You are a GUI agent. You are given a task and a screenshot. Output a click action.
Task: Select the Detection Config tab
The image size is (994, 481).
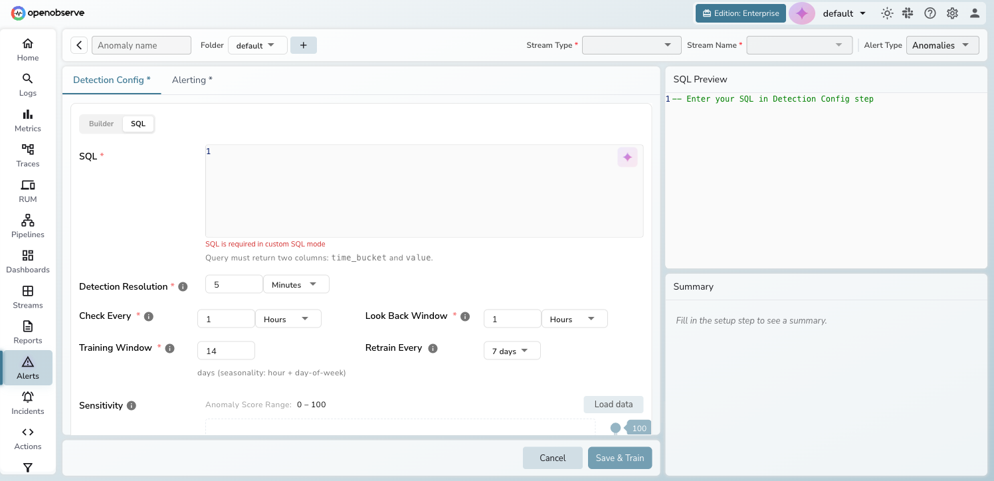pos(110,80)
